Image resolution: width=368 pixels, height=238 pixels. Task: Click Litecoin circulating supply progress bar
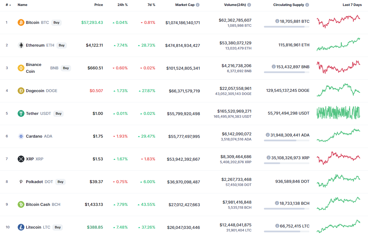287,231
